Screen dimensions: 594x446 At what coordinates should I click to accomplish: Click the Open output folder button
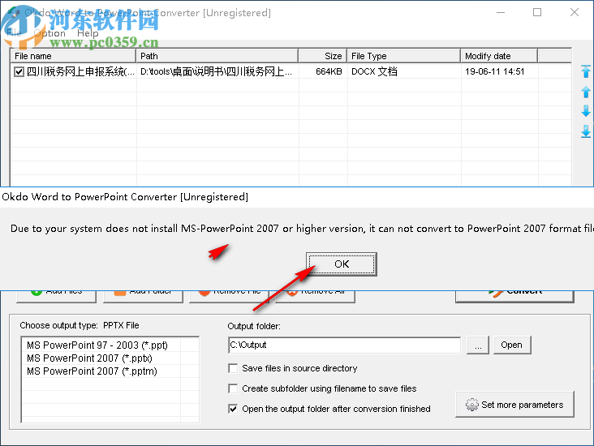tap(512, 345)
